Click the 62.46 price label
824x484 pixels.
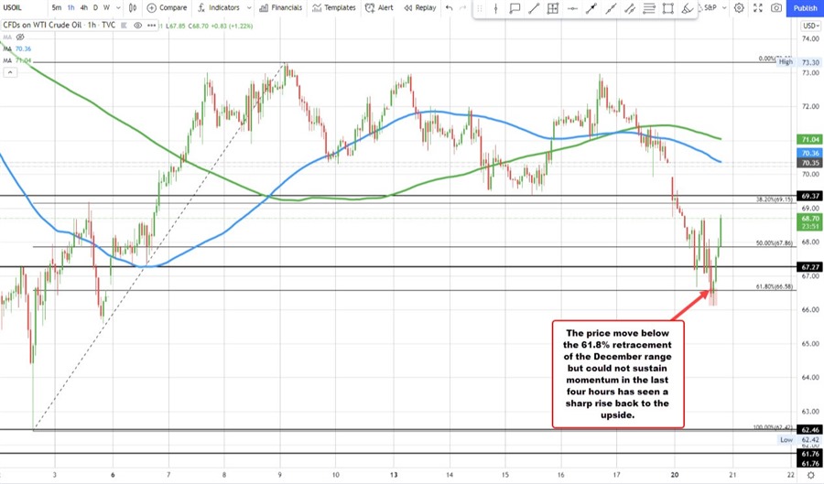click(x=810, y=429)
